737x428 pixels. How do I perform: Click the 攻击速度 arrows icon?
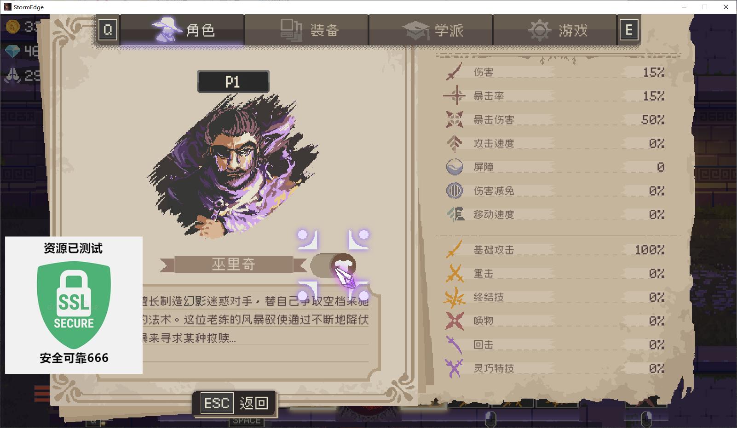point(455,143)
